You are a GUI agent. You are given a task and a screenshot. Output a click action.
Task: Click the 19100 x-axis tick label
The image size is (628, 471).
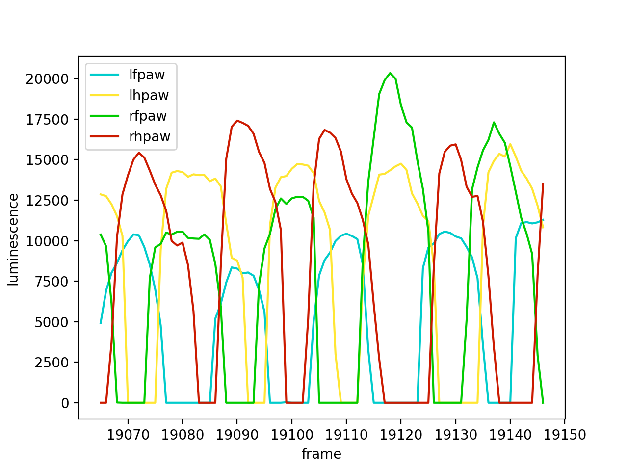click(x=292, y=435)
